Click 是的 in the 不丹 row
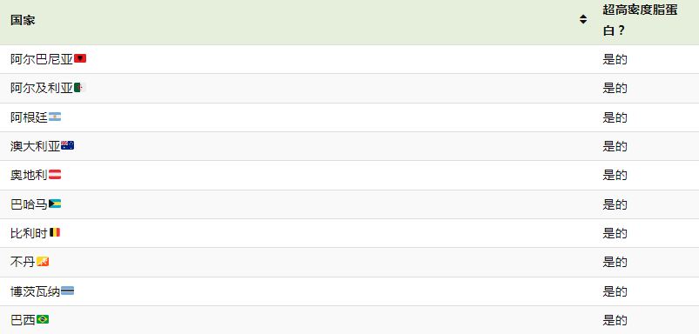Screen dimensions: 699x334 click(x=615, y=262)
